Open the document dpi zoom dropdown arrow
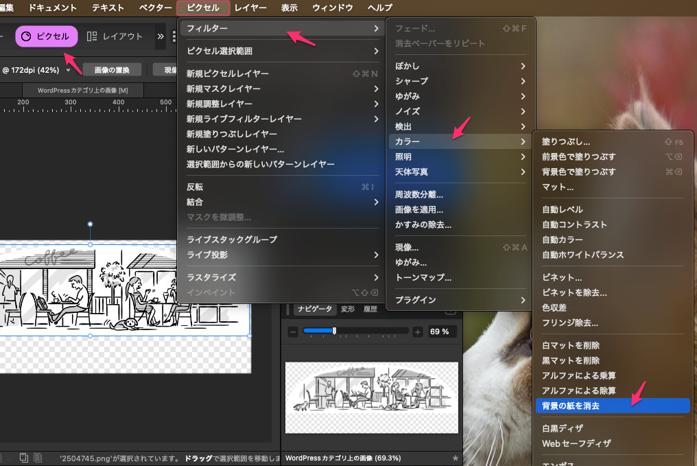Viewport: 697px width, 466px height. click(68, 70)
